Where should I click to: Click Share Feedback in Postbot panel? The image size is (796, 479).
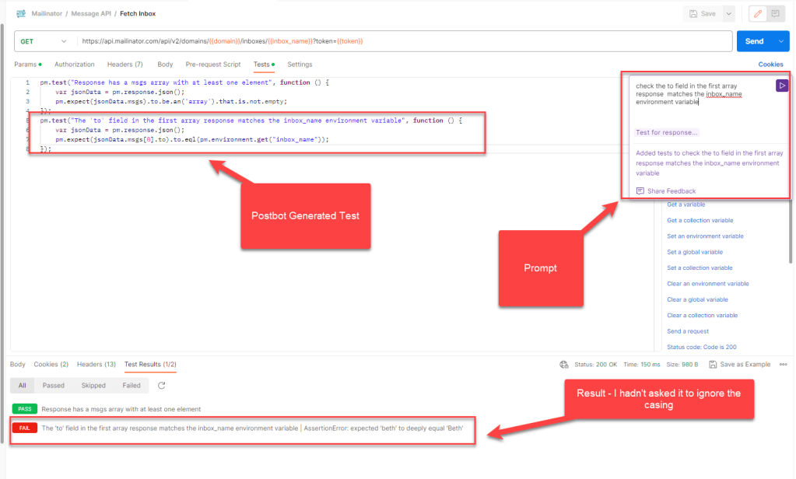(x=671, y=191)
